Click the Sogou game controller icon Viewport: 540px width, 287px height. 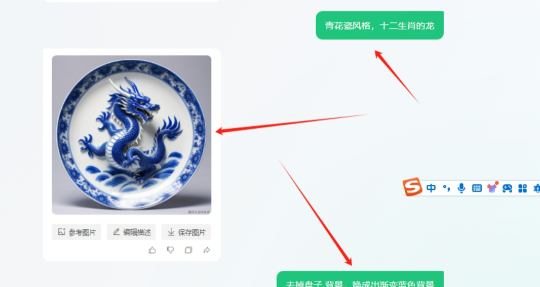click(507, 188)
